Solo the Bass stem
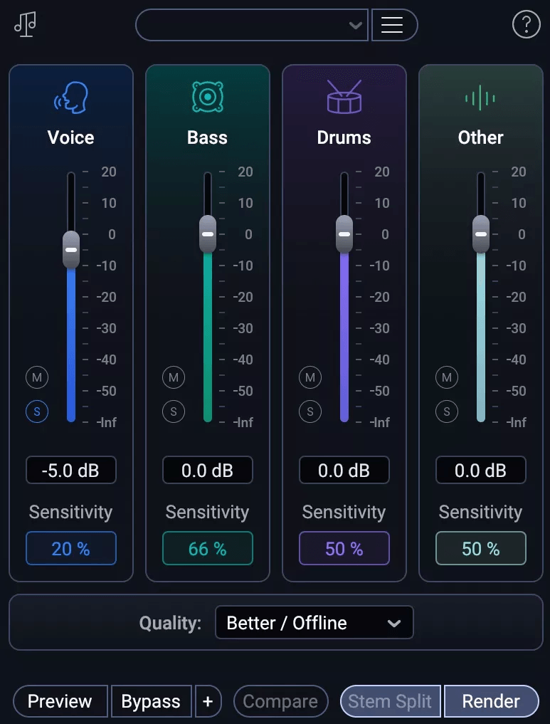 pos(174,411)
